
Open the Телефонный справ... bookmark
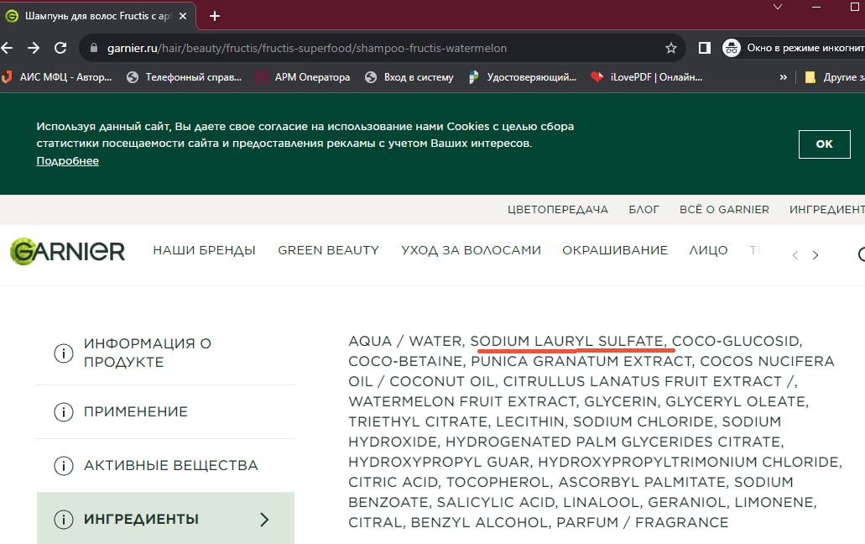(185, 77)
